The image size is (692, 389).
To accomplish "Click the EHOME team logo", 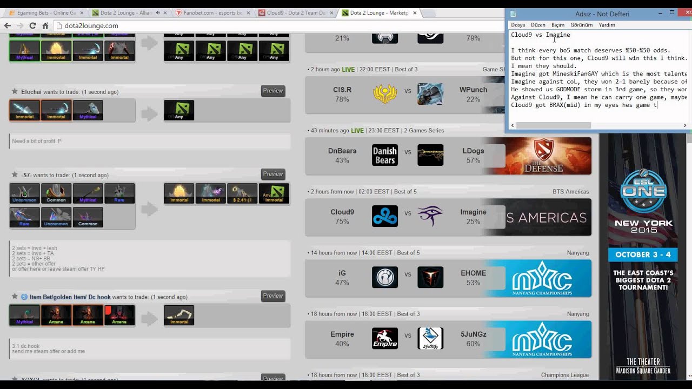I will pos(430,277).
